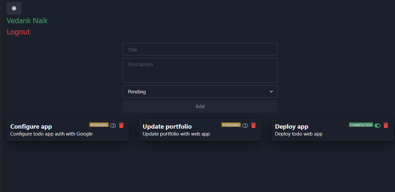This screenshot has height=192, width=395.
Task: Click the PENDING badge on Configure app
Action: point(99,125)
